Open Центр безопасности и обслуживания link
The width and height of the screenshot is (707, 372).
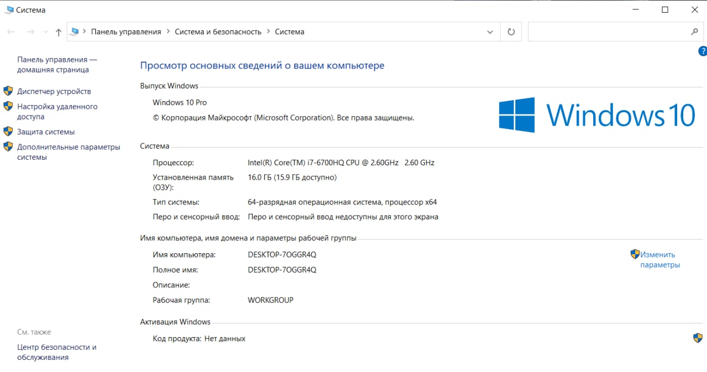point(57,352)
